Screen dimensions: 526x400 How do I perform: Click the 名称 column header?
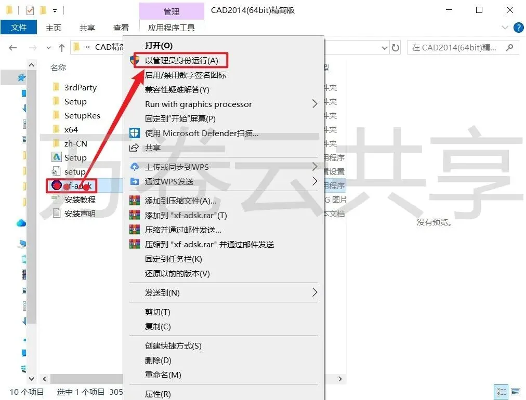(x=58, y=68)
